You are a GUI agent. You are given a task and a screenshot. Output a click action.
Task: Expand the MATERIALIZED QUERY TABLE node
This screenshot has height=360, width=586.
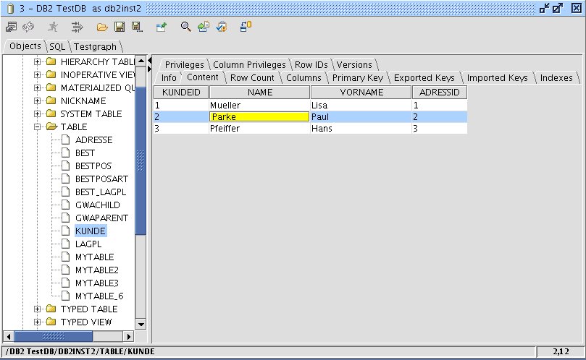pos(38,87)
